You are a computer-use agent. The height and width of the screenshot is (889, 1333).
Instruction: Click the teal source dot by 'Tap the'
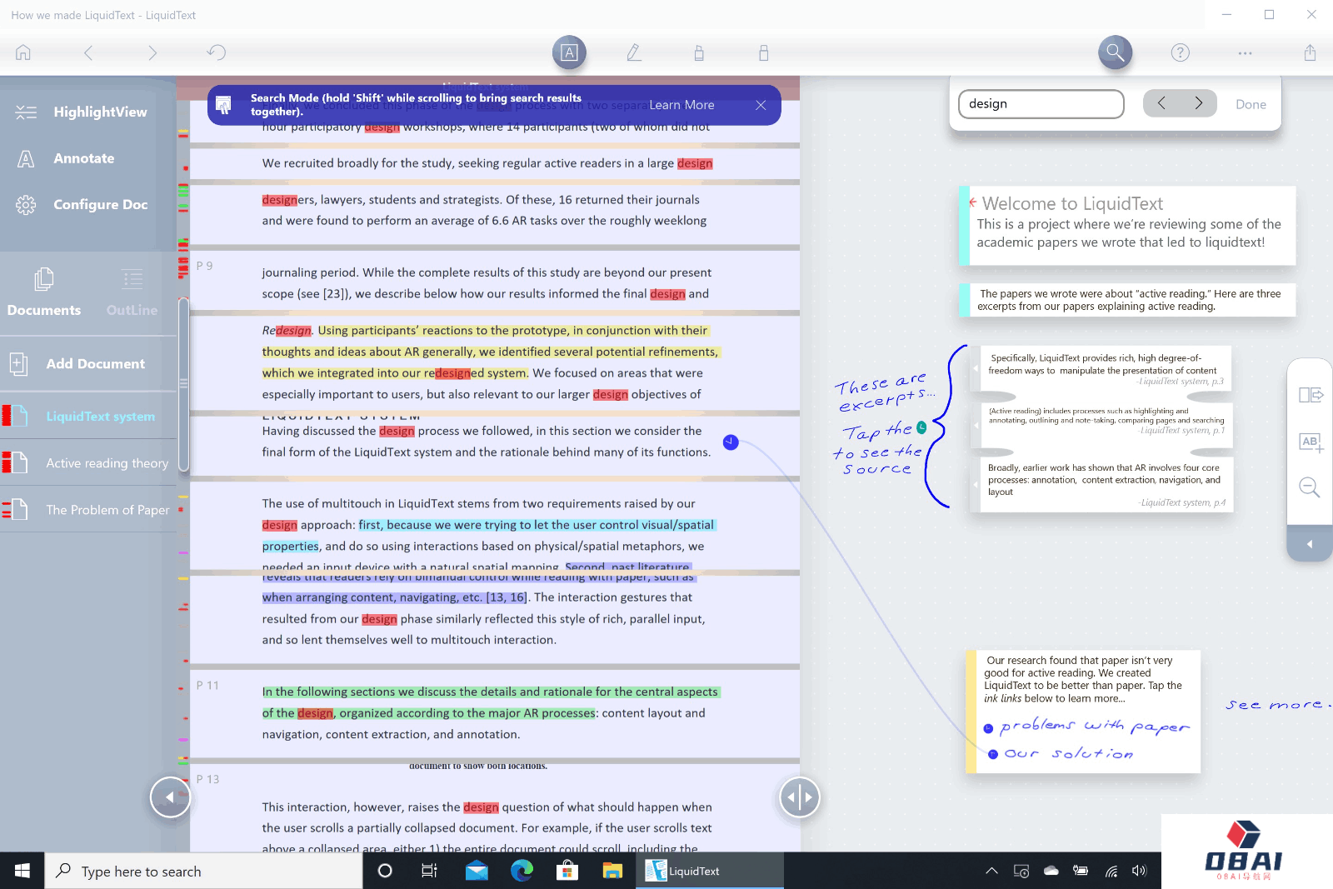tap(921, 427)
